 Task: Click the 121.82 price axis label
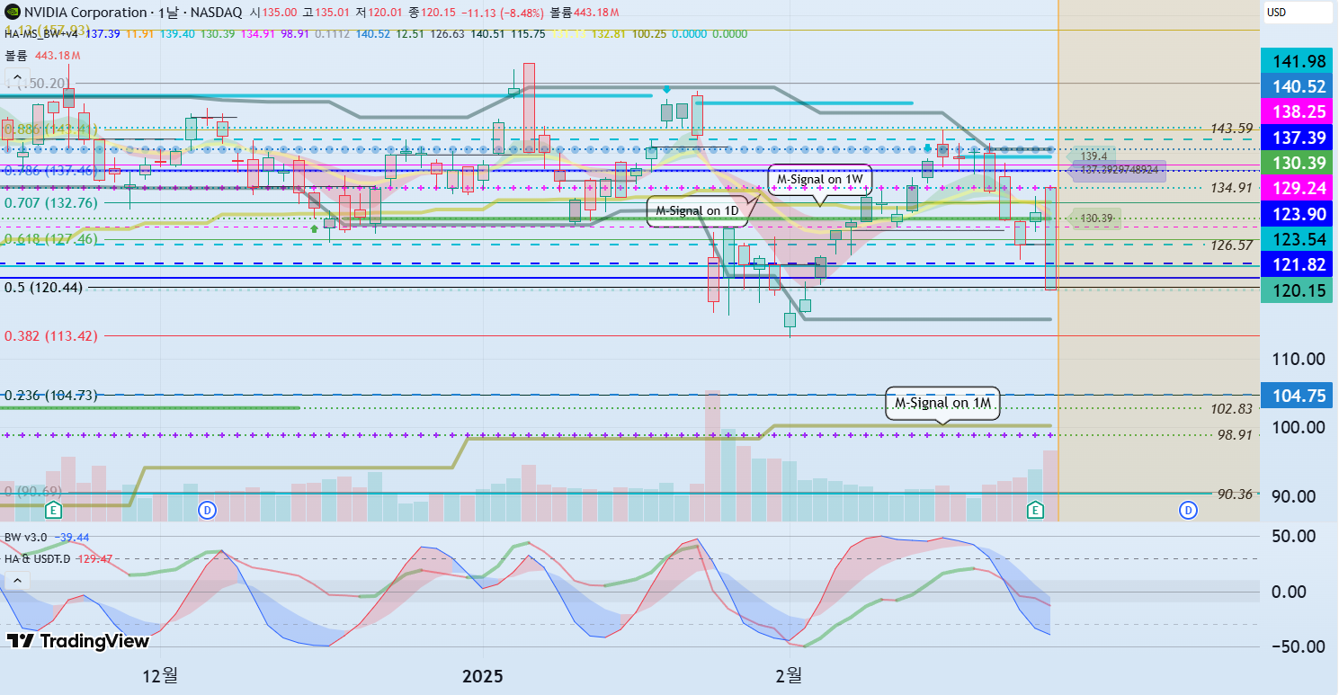(x=1297, y=264)
